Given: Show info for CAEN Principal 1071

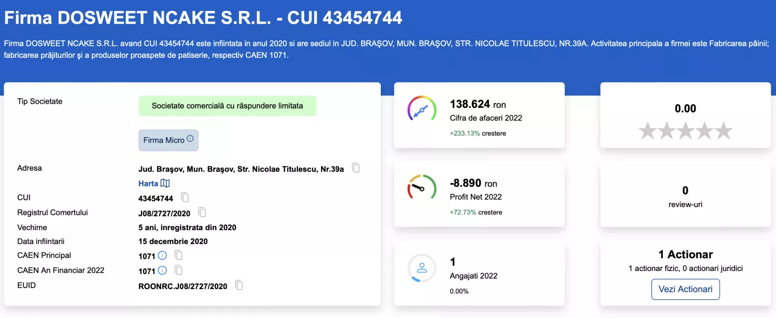Looking at the screenshot, I should [162, 255].
